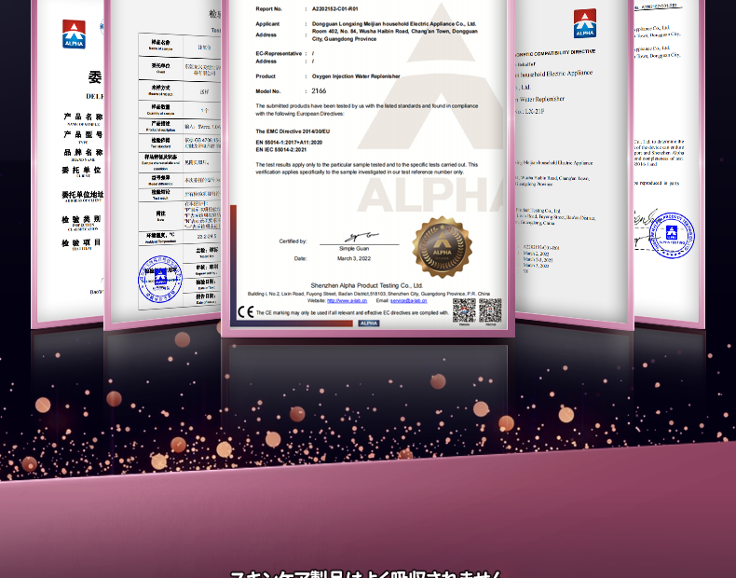Open the http://www.a-lab.cn website link
The height and width of the screenshot is (578, 736).
(347, 300)
